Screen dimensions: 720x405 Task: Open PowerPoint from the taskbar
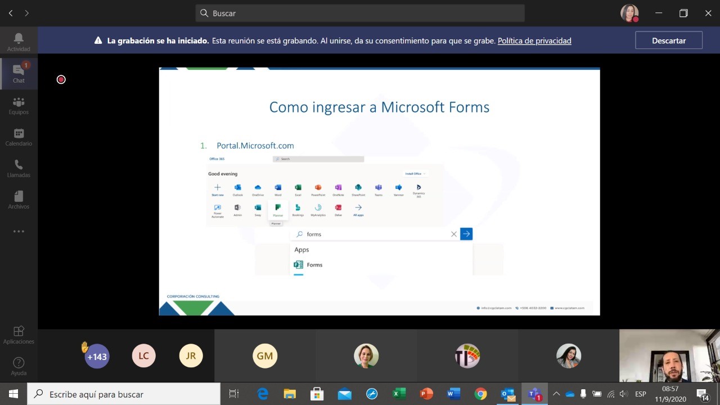point(426,394)
